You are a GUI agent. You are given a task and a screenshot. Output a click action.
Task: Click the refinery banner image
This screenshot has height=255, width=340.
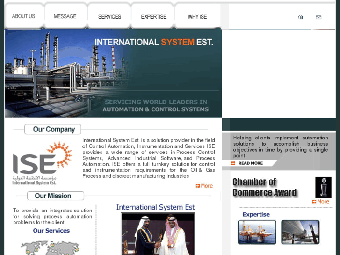pos(113,74)
